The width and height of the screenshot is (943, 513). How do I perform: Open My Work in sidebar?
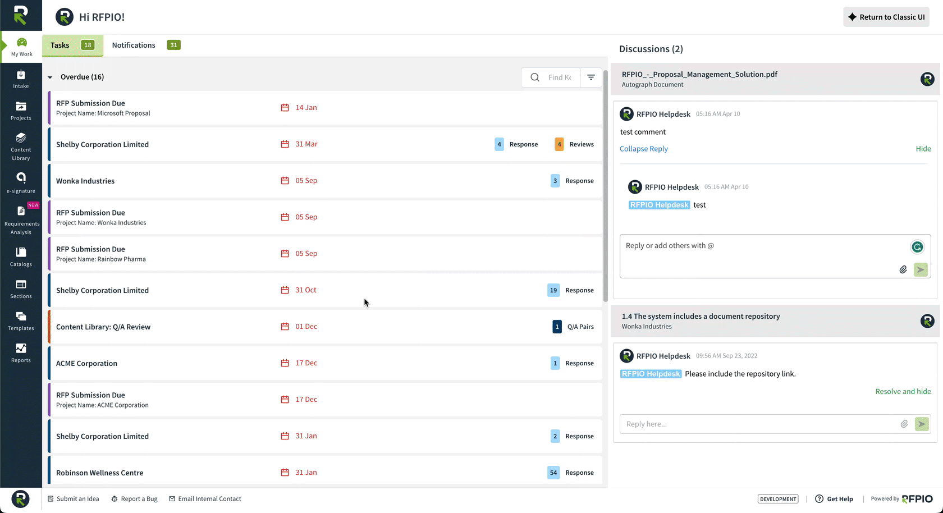[x=21, y=47]
